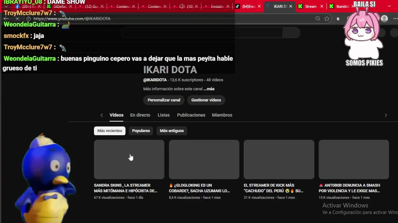Sort videos by Populares
The width and height of the screenshot is (398, 223).
tap(141, 131)
